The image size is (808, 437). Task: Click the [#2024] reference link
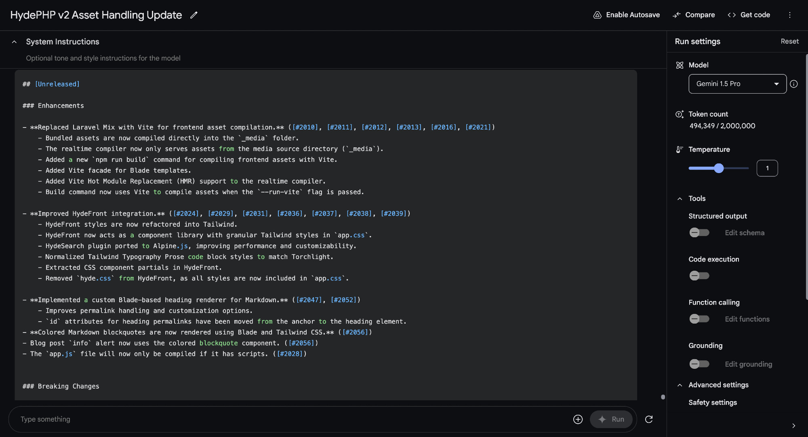click(186, 213)
